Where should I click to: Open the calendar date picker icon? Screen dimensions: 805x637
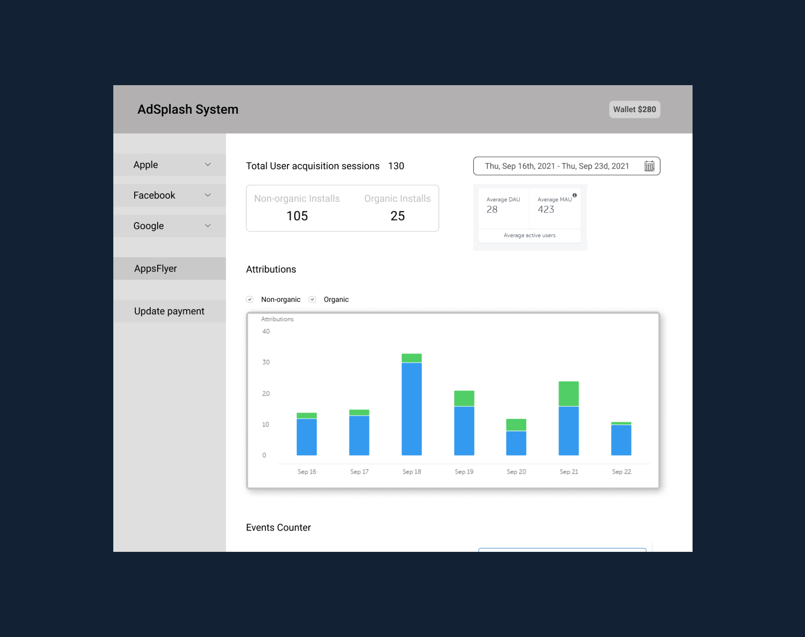click(649, 166)
